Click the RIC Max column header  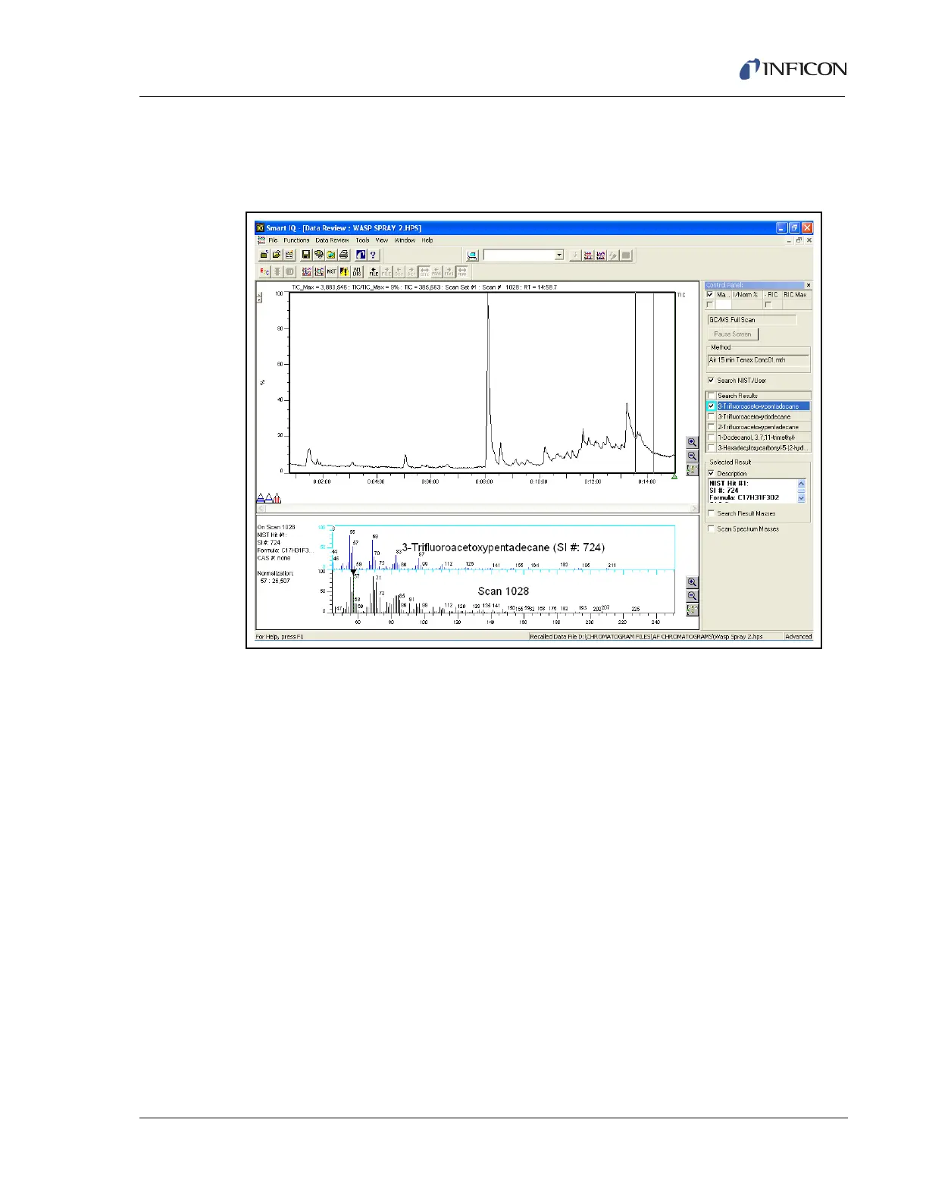coord(796,295)
